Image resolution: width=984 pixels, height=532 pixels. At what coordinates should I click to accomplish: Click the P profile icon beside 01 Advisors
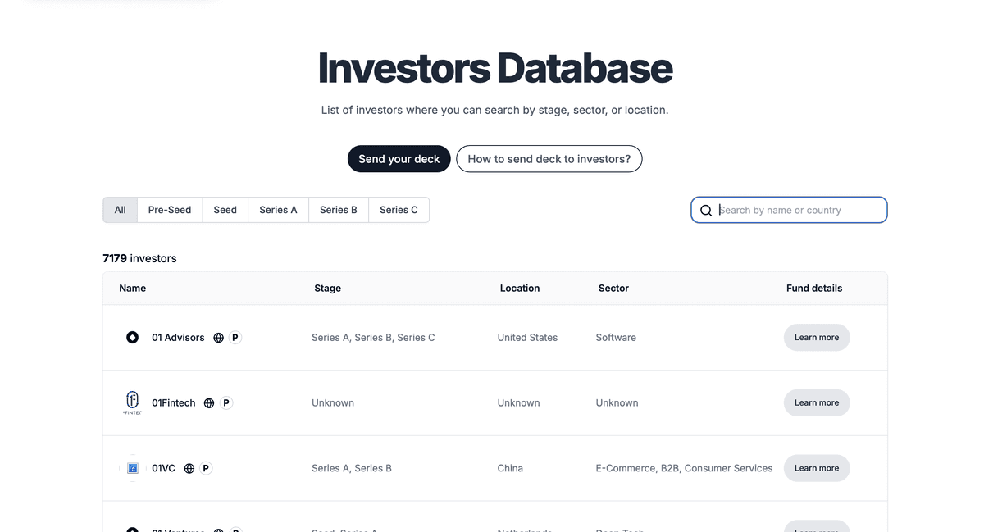pyautogui.click(x=235, y=338)
